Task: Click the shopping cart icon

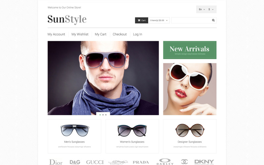Action: click(139, 20)
